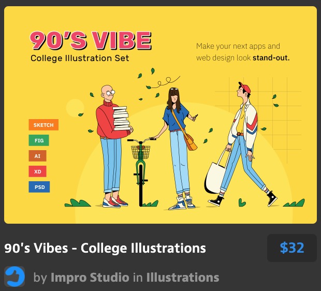Click the blue PSD format badge
Viewport: 321px width, 291px height.
coord(39,187)
